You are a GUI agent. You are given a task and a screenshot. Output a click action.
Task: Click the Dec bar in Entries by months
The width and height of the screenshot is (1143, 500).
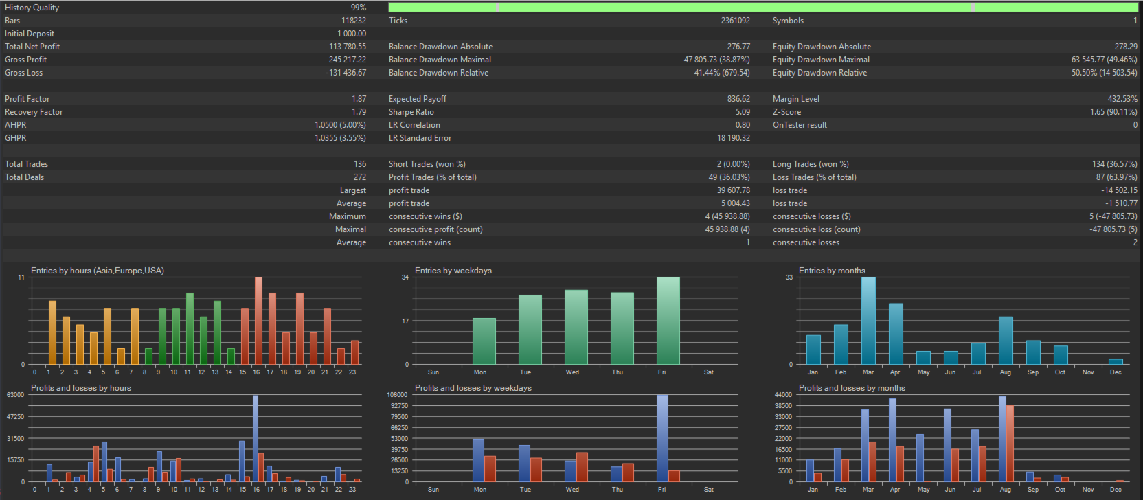coord(1116,361)
